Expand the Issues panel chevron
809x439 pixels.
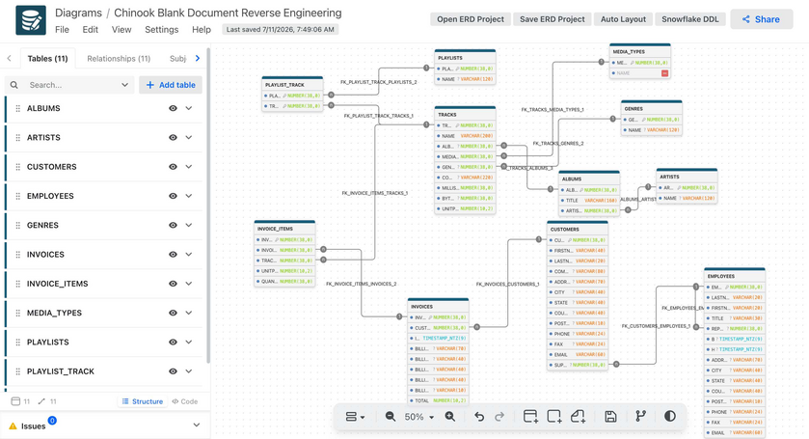196,425
